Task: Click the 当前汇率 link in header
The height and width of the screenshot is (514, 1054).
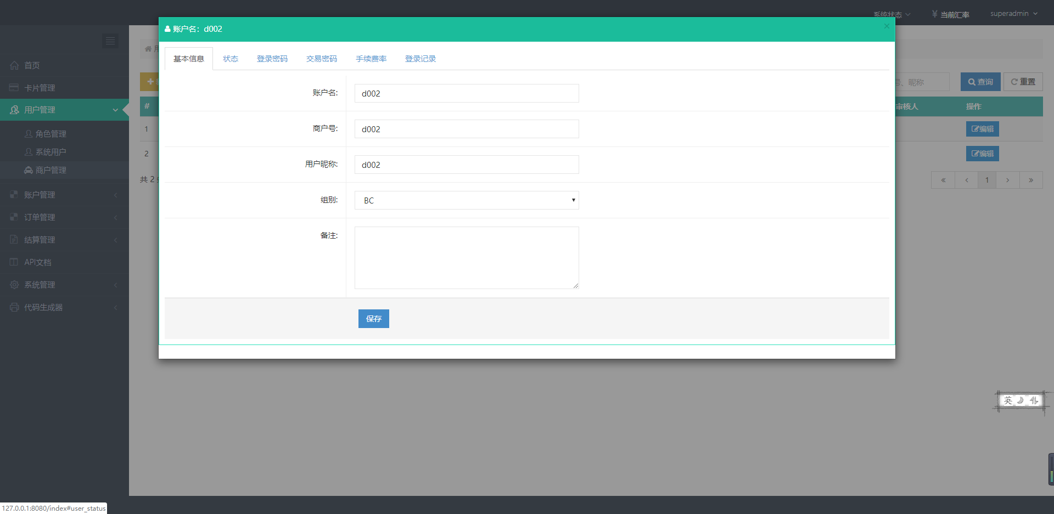Action: [x=950, y=15]
